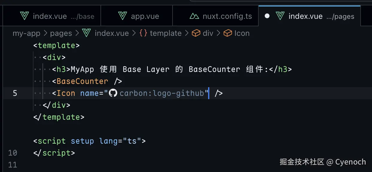Click the inline GitHub logo preview icon

[x=113, y=93]
